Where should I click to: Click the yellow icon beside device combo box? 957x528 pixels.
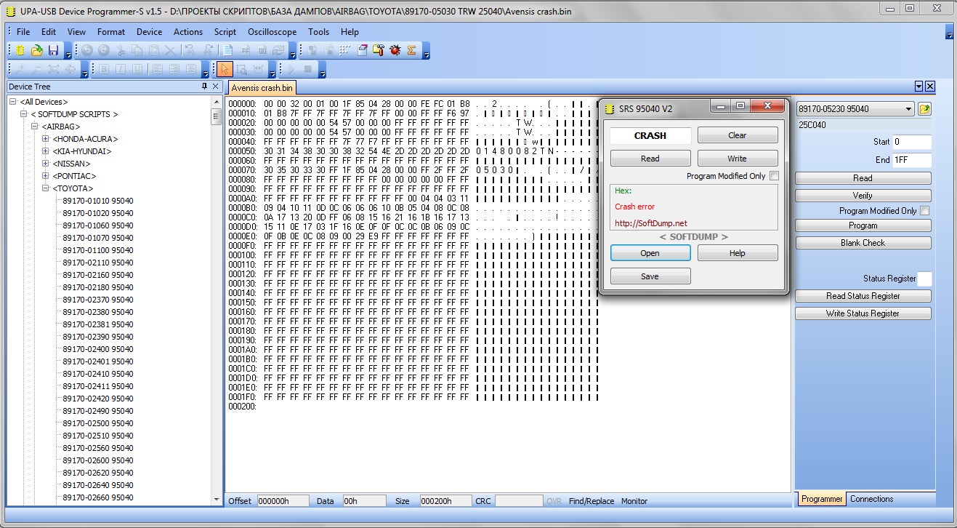click(x=924, y=109)
